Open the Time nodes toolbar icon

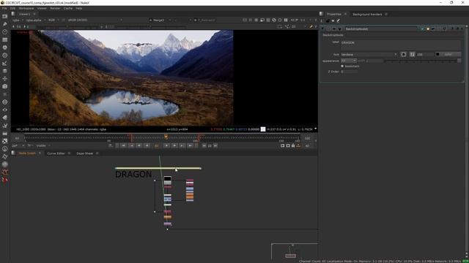click(x=5, y=31)
